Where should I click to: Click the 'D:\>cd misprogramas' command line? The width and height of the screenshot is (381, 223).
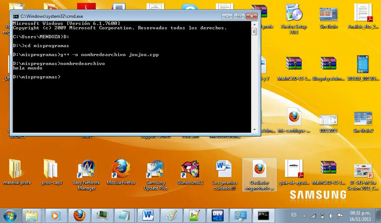click(x=41, y=46)
